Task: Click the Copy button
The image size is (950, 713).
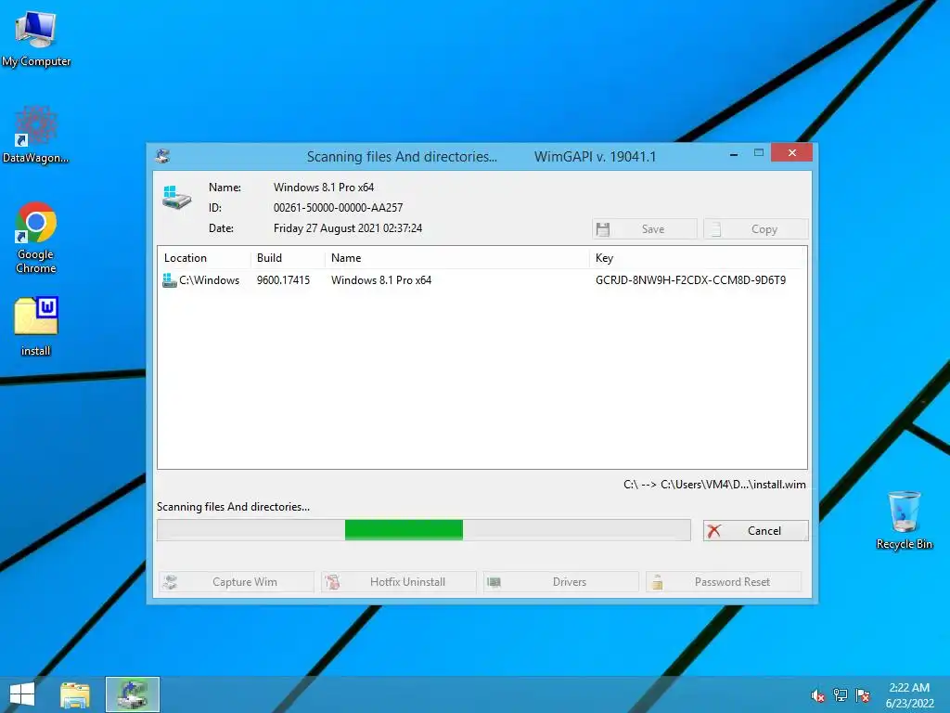Action: [x=755, y=229]
